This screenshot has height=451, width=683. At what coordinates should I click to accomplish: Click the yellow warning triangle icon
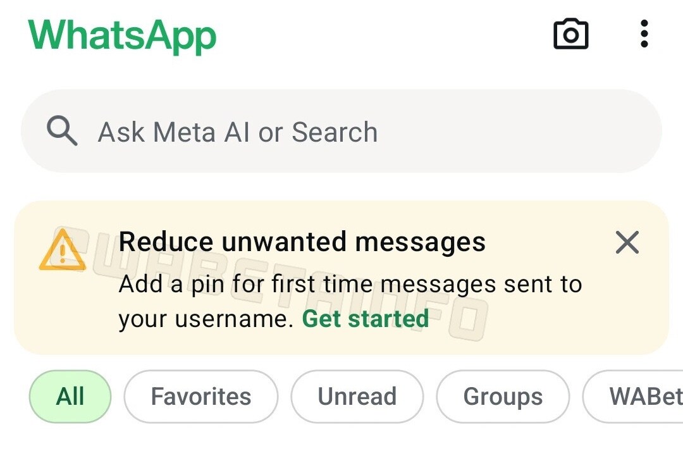[x=61, y=250]
